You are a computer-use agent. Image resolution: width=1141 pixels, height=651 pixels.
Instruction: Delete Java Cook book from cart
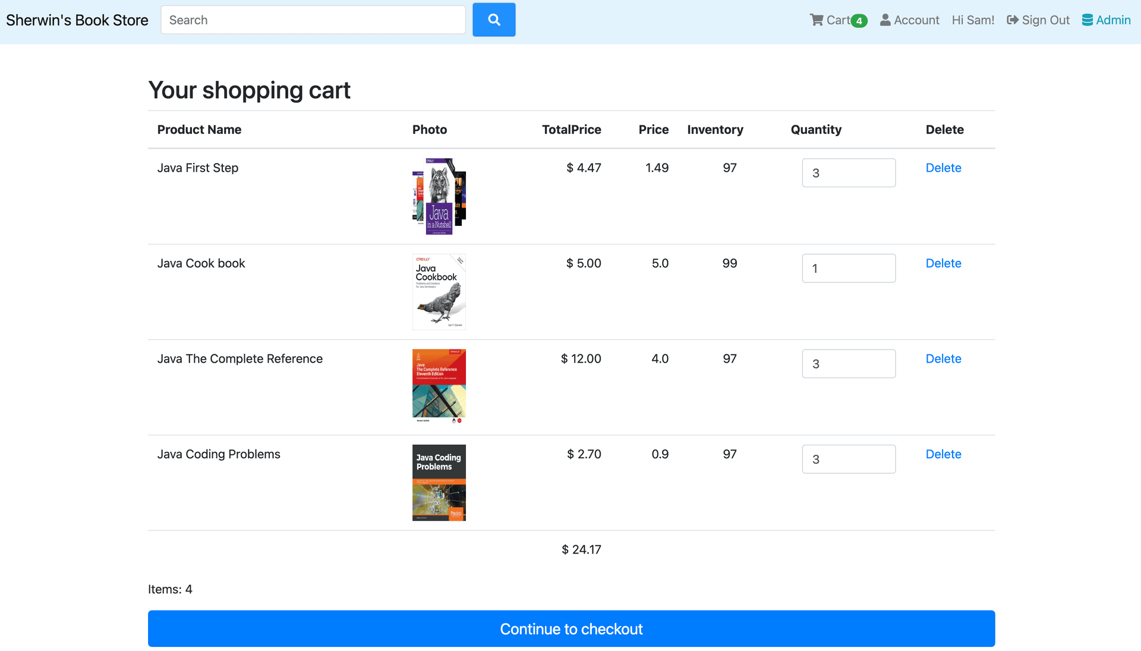(943, 263)
